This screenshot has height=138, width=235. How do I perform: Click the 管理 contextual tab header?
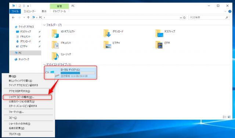point(59,6)
